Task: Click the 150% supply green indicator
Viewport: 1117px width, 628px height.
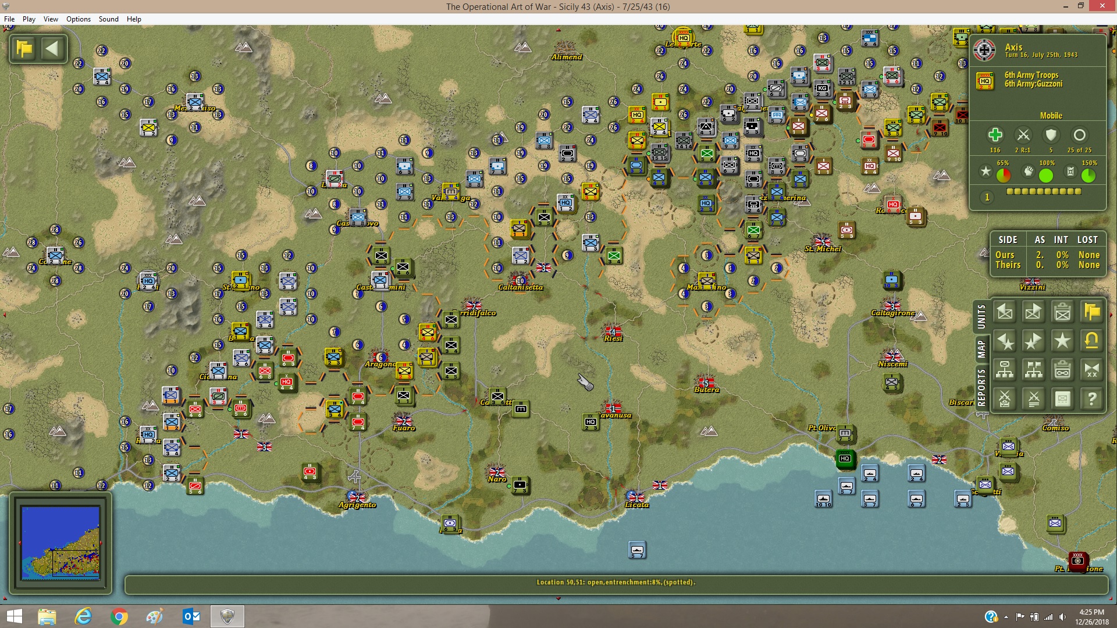Action: (x=1088, y=175)
